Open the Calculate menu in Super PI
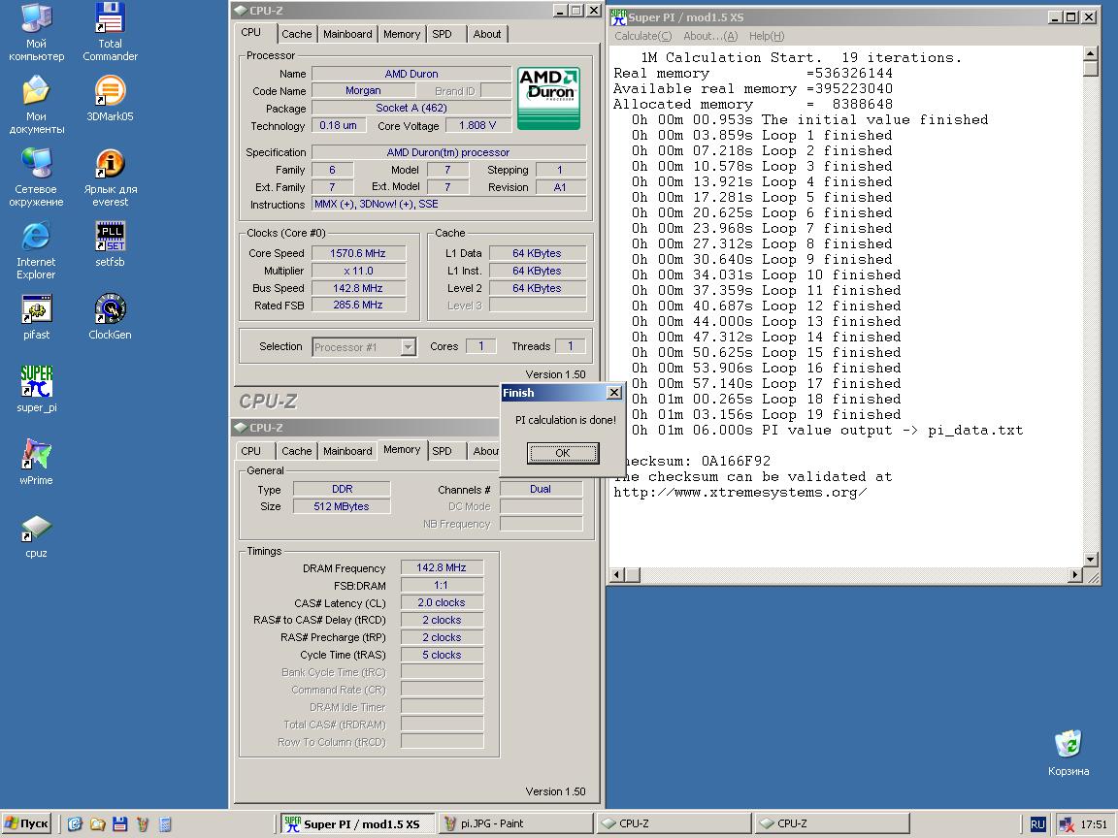 point(643,36)
